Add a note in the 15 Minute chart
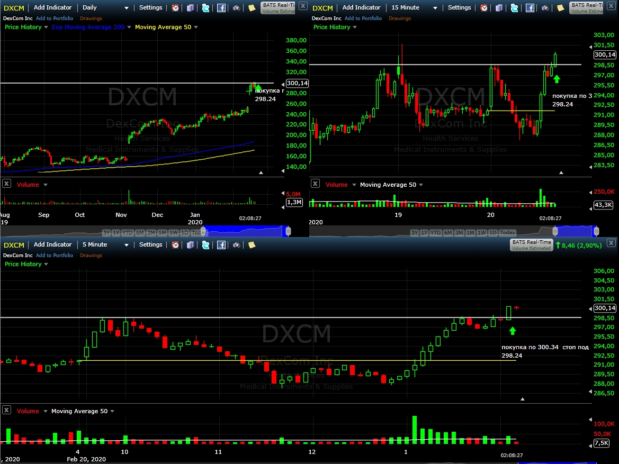619x464 pixels. 560,8
